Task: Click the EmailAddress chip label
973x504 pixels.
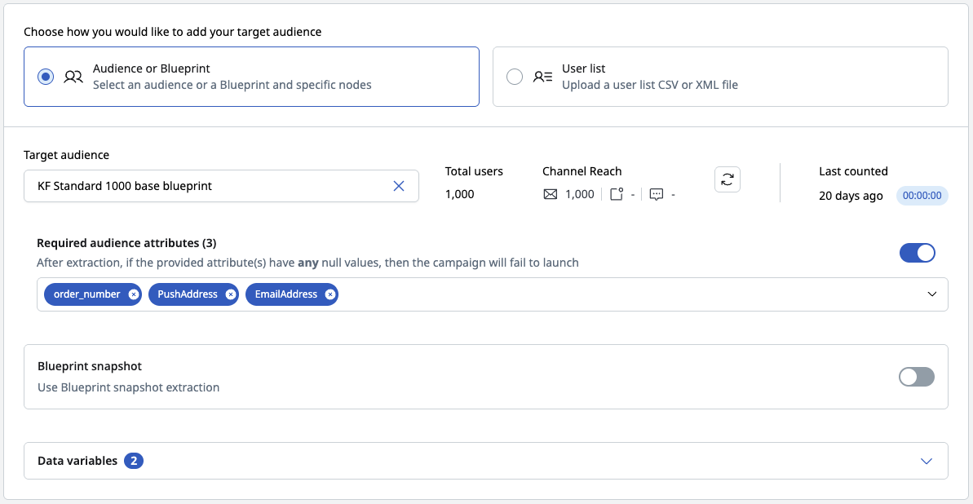Action: (x=286, y=294)
